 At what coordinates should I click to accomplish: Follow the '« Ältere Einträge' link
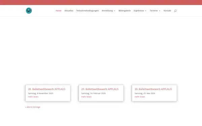[x=33, y=107]
